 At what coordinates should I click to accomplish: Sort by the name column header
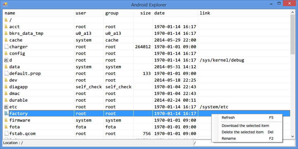pos(38,13)
